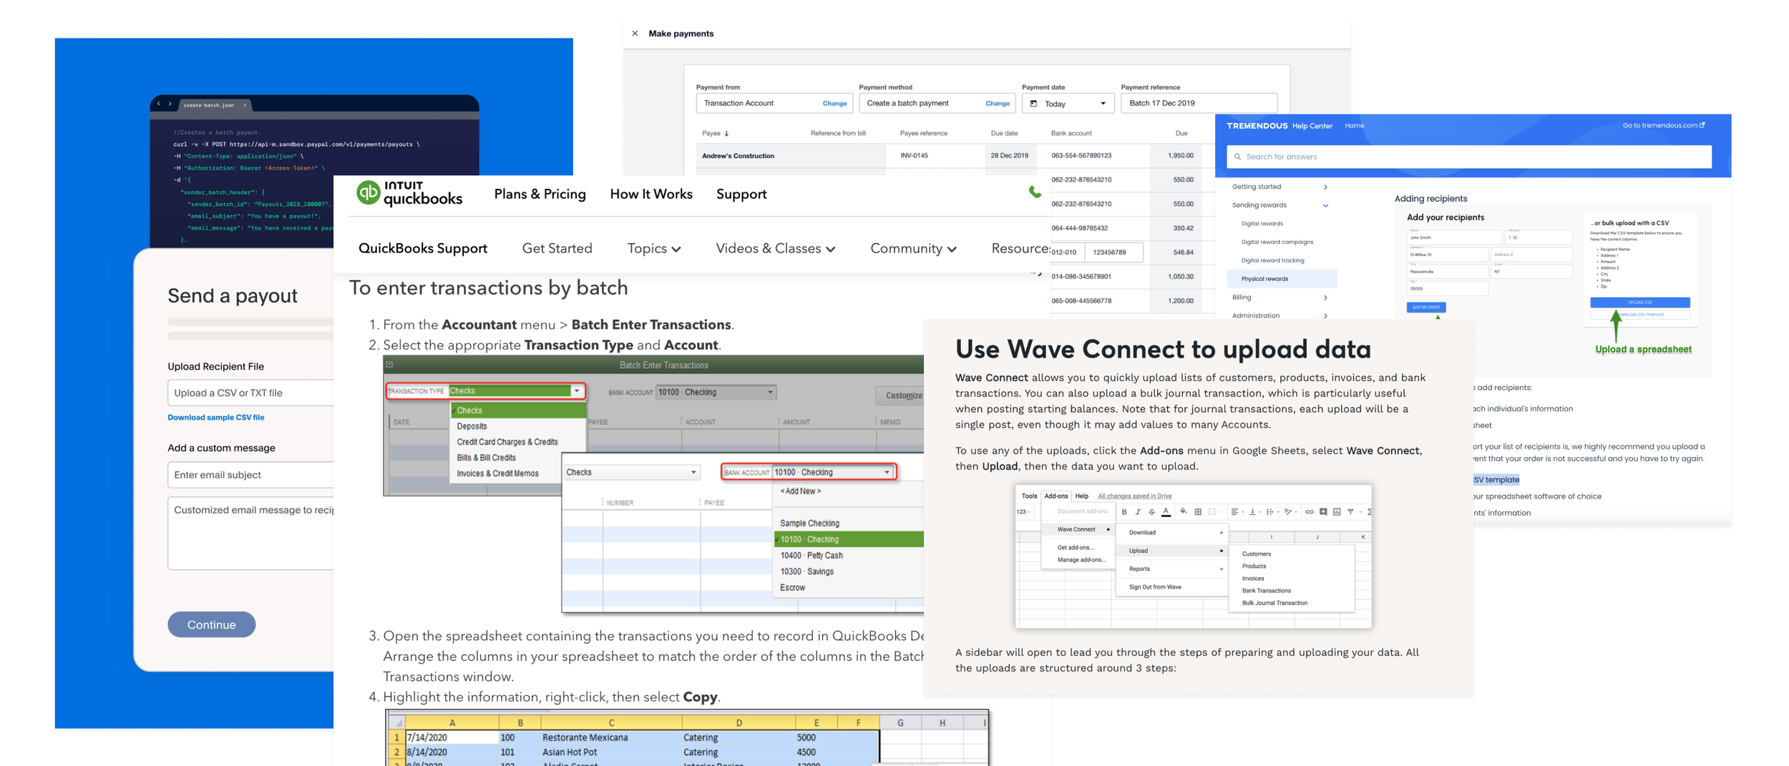Select 10400 Petty Cash bank account
This screenshot has width=1789, height=766.
tap(811, 556)
